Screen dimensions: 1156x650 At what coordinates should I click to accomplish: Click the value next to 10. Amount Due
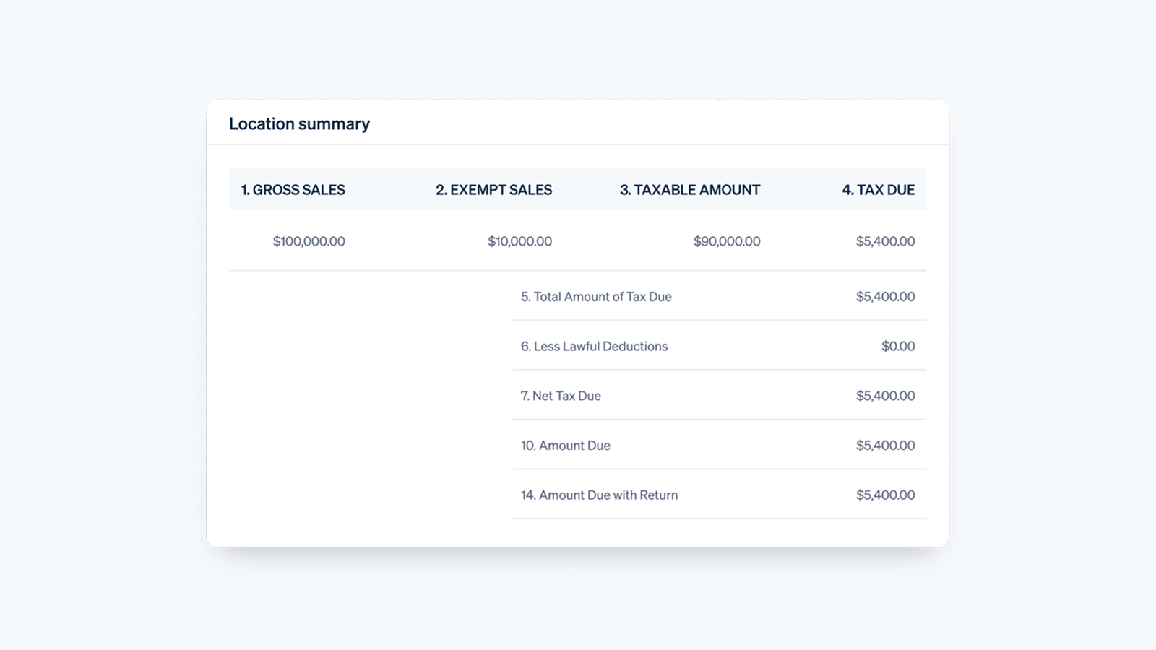[886, 446]
